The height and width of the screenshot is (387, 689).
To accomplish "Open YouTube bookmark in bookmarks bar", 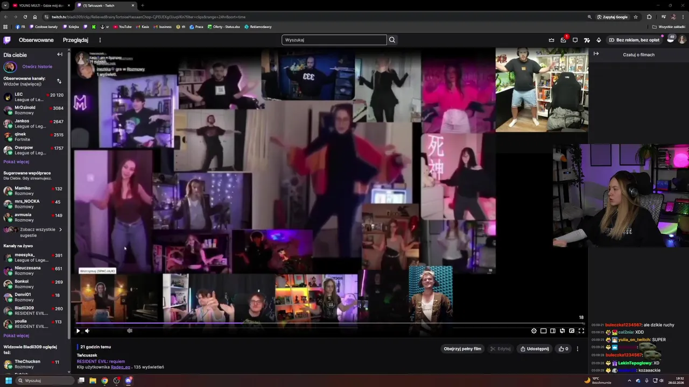I will 122,27.
